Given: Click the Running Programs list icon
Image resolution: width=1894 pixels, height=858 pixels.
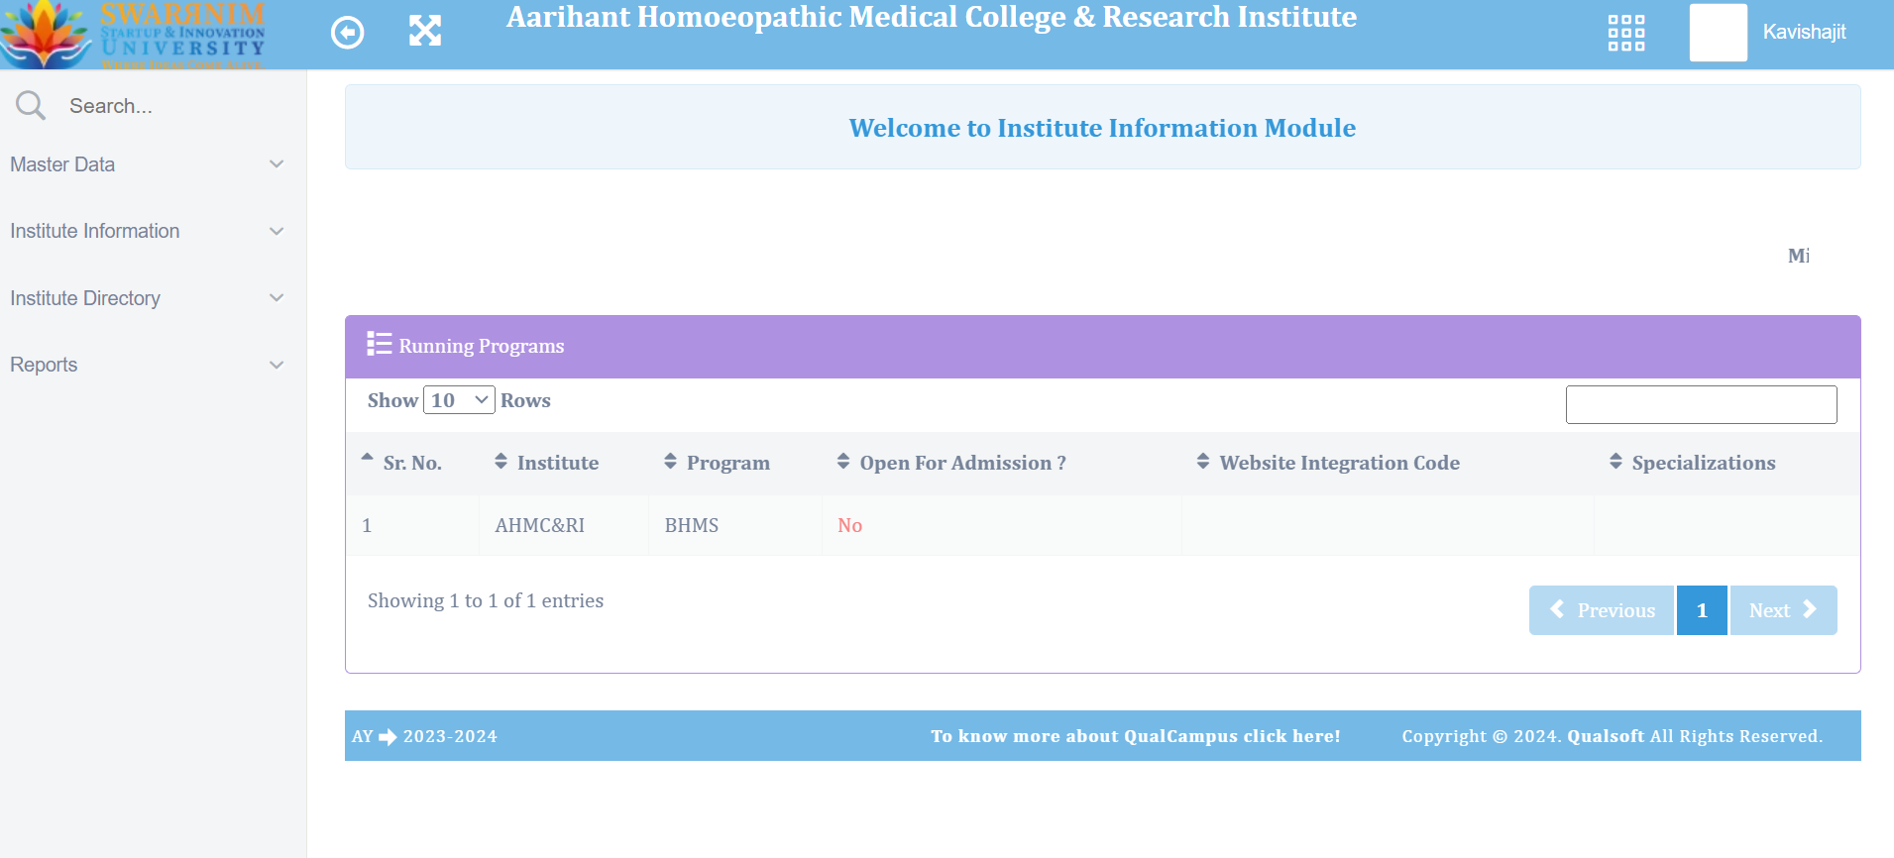Looking at the screenshot, I should click(x=379, y=344).
